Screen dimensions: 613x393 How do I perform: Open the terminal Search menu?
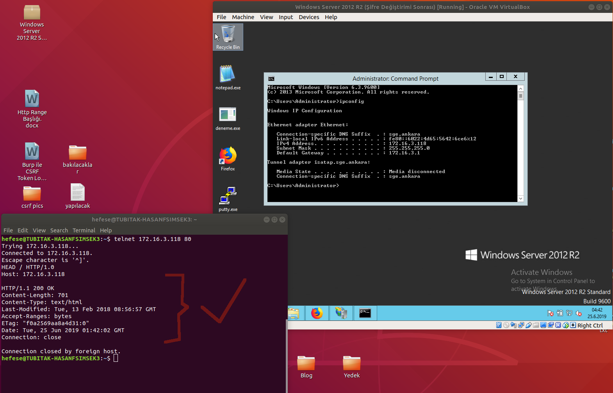(x=59, y=230)
